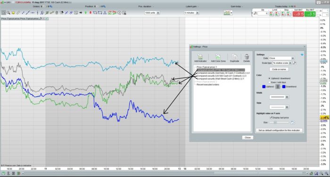Select the green up arrow drawing tool
The height and width of the screenshot is (177, 330).
86,13
